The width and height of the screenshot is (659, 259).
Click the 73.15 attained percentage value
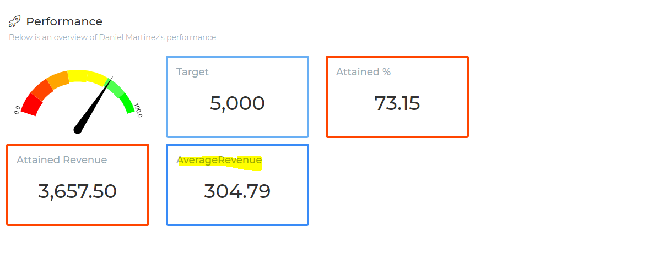click(x=397, y=103)
